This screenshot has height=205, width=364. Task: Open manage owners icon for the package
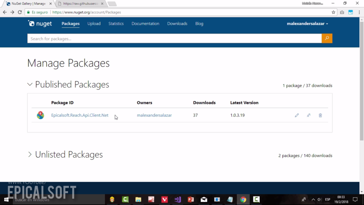tap(308, 115)
